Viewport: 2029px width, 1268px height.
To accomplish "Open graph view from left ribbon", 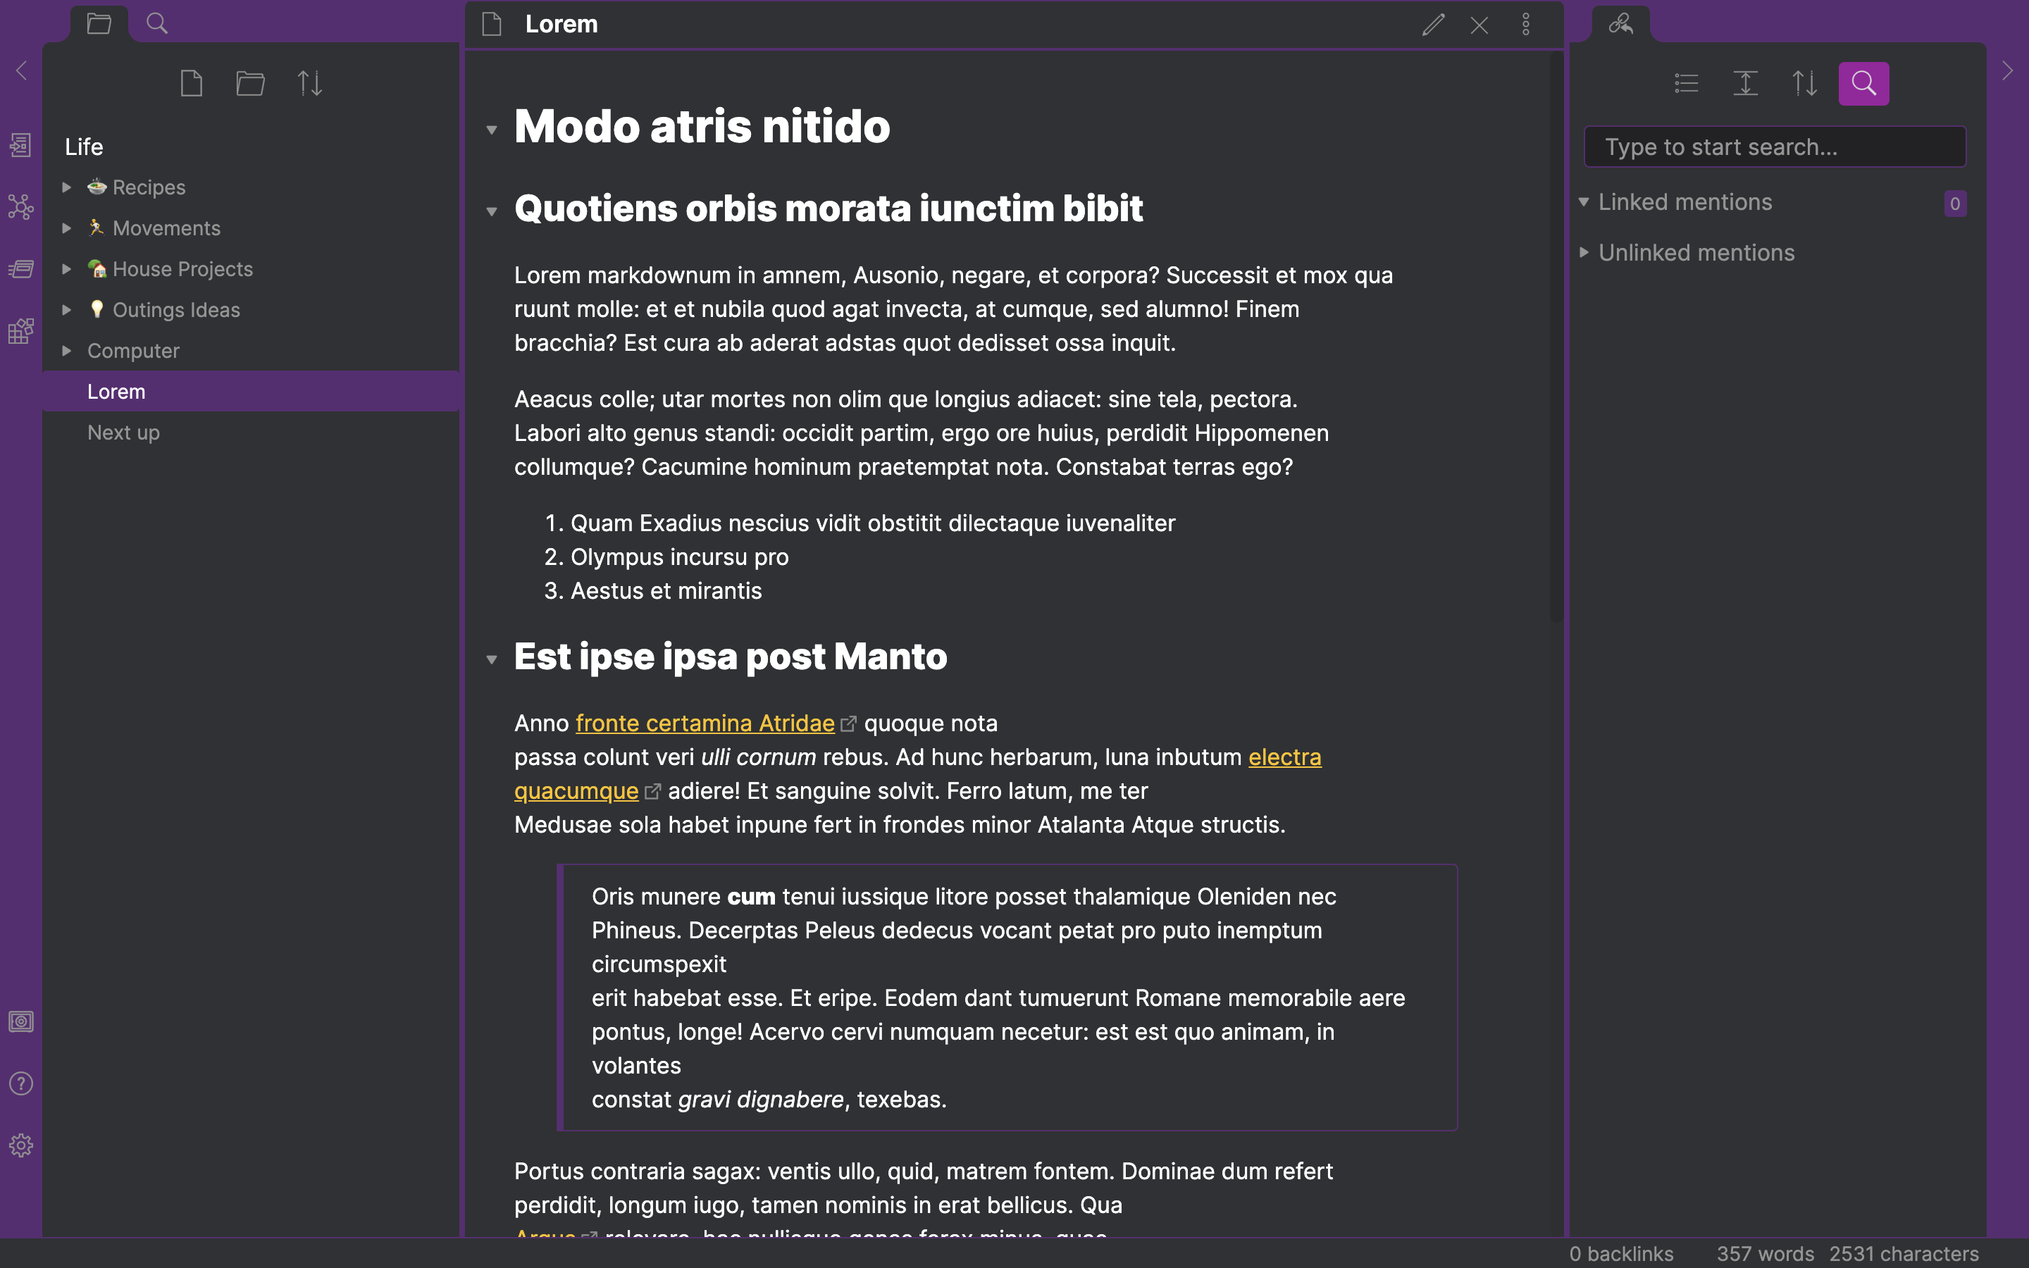I will 21,206.
